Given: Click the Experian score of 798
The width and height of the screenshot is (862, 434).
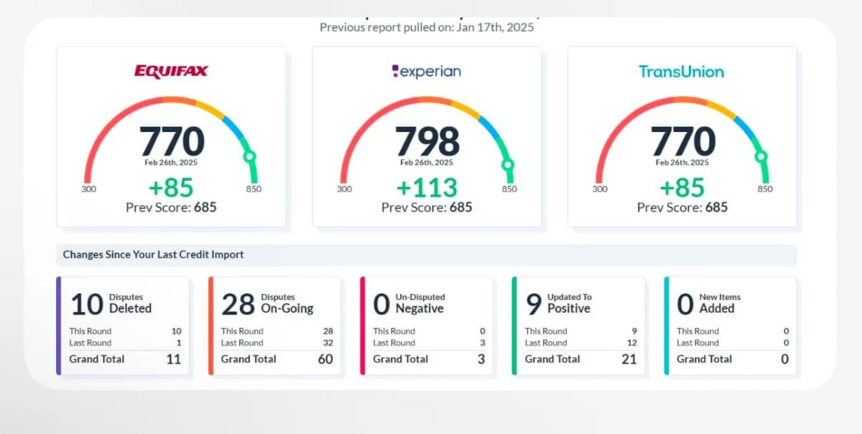Looking at the screenshot, I should (x=427, y=141).
